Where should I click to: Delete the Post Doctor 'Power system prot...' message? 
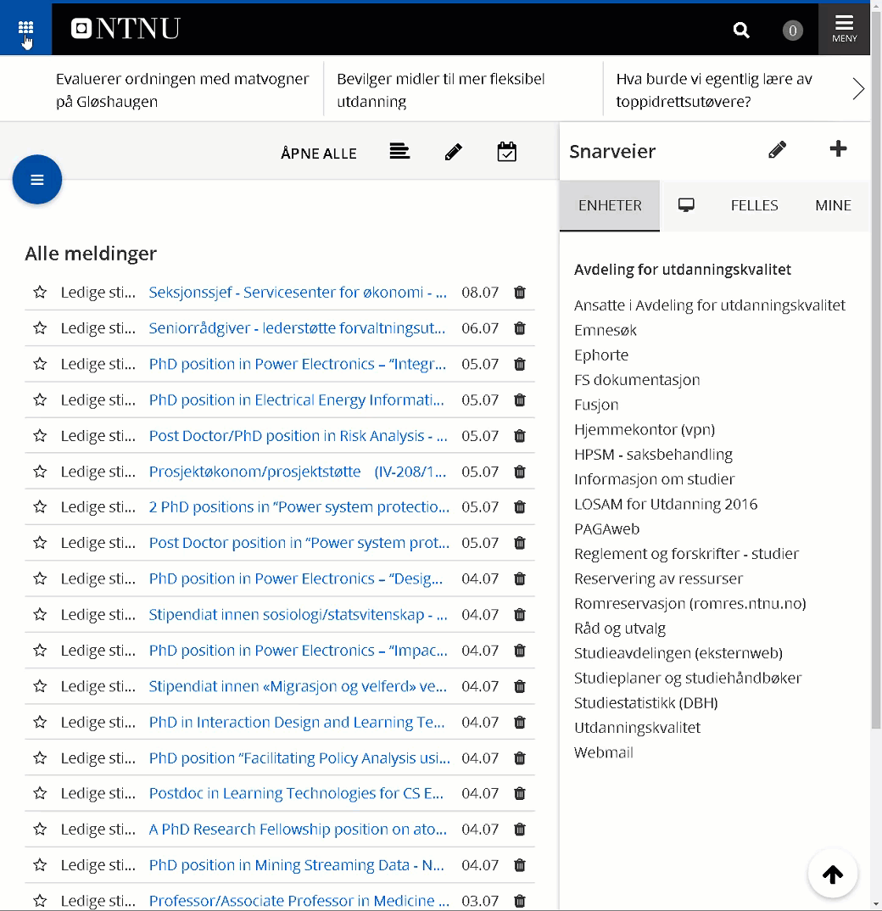519,543
